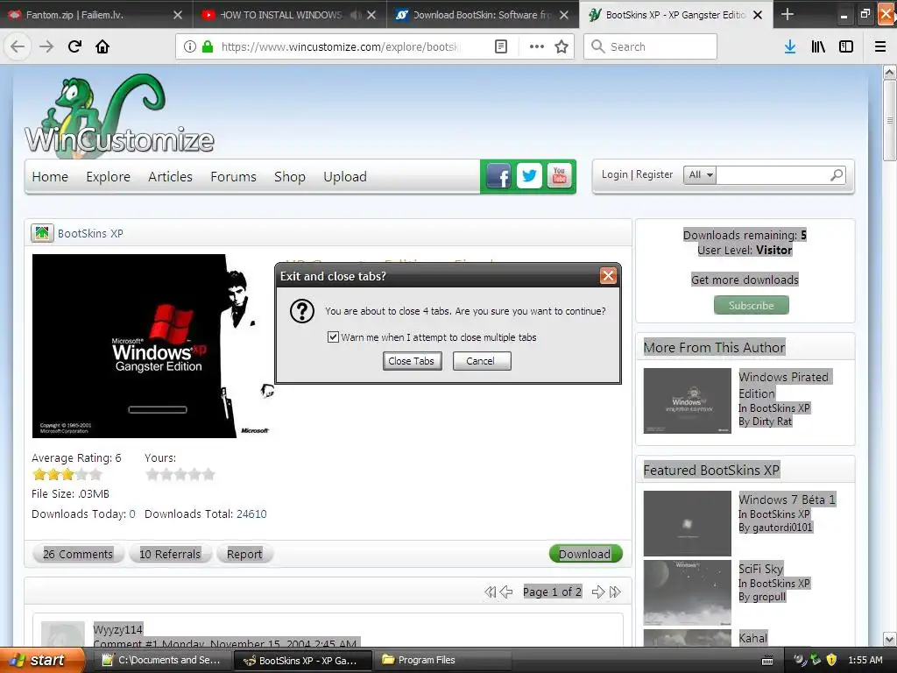The height and width of the screenshot is (673, 897).
Task: Click the page scrollbar down arrow
Action: [890, 639]
